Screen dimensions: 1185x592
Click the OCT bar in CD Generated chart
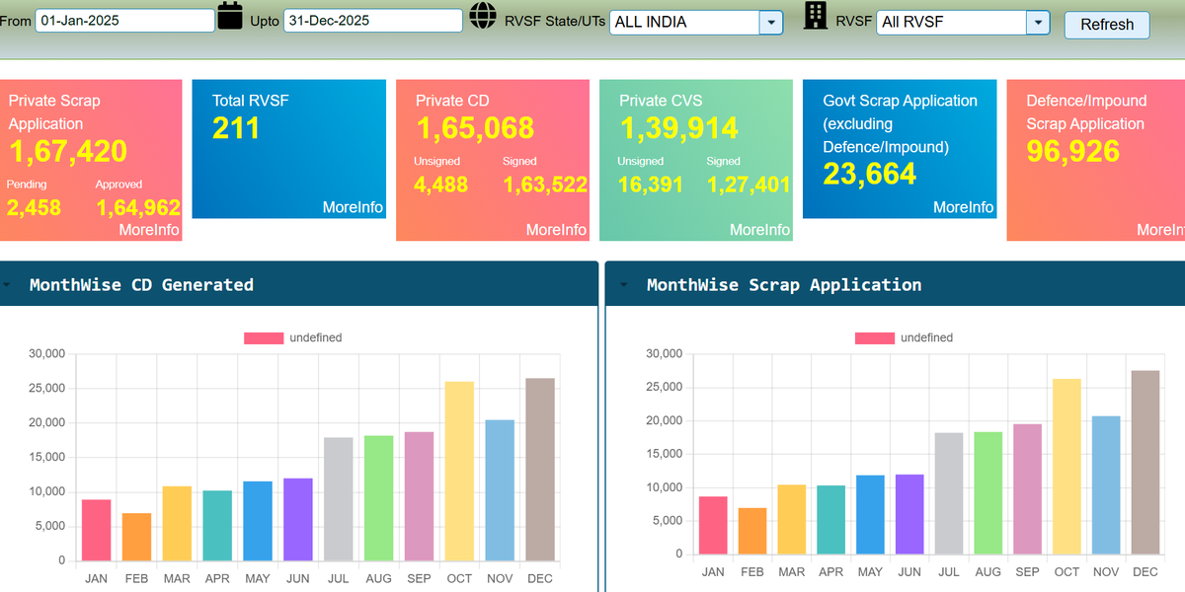click(459, 472)
